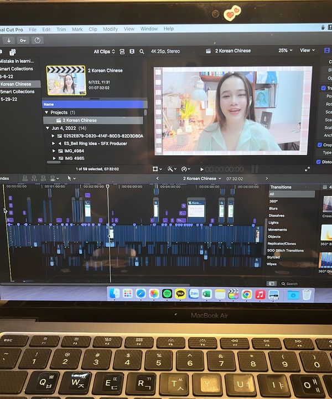Show Background Tasks circular icon
Viewport: 332px width, 399px height.
[x=37, y=40]
